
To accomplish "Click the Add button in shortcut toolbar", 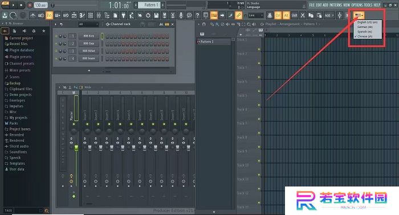I will click(x=329, y=15).
